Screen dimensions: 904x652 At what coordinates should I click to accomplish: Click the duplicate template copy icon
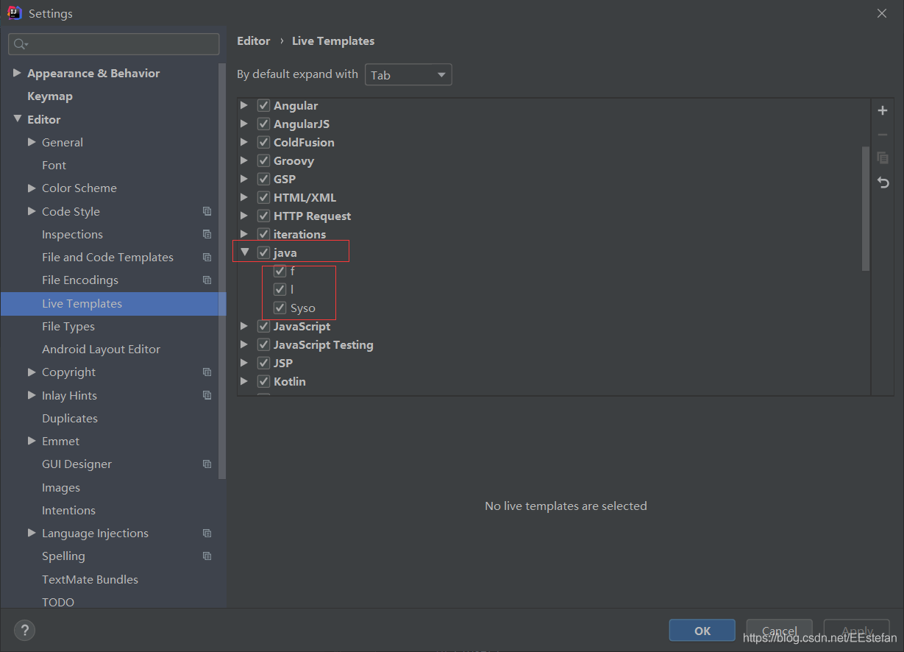[883, 158]
